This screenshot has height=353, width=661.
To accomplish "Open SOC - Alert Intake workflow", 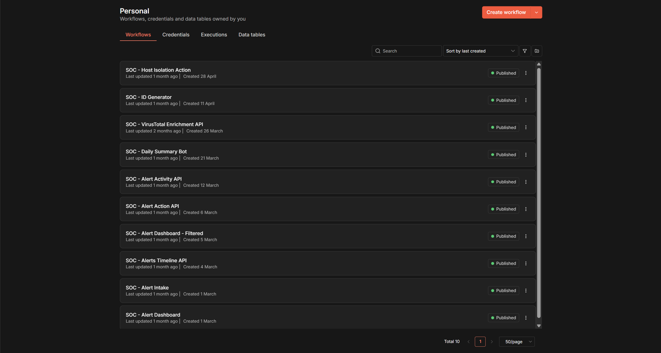I will 328,290.
